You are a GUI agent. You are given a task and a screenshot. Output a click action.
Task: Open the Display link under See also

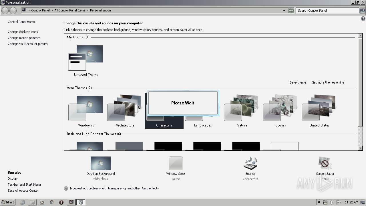[x=13, y=179]
